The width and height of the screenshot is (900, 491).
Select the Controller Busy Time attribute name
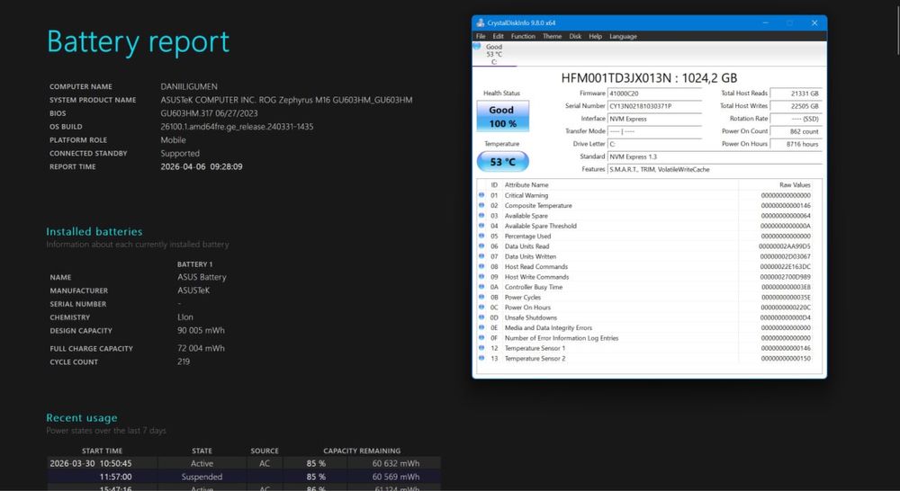tap(534, 287)
